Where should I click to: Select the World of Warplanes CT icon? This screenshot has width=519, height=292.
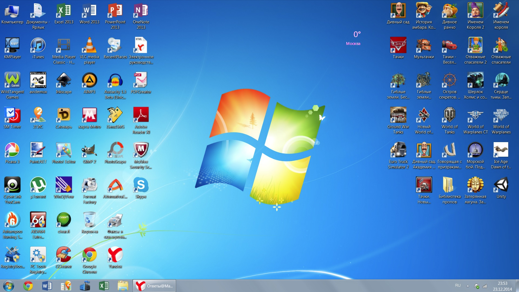[x=475, y=121]
